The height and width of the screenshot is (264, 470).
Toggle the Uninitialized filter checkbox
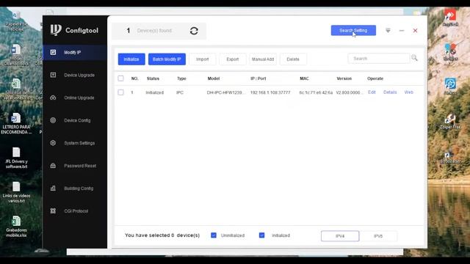(214, 235)
